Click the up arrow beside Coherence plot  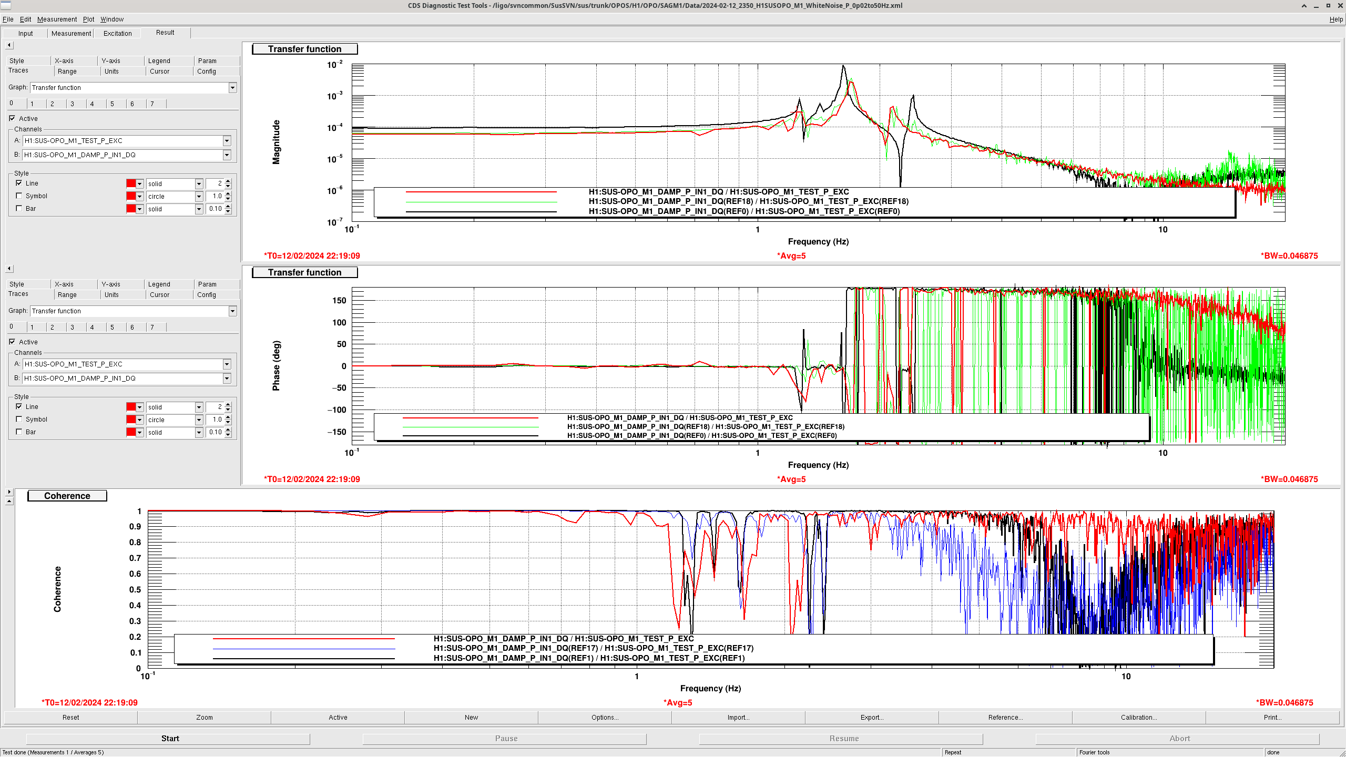click(x=9, y=502)
